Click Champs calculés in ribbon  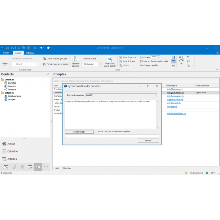[149, 65]
